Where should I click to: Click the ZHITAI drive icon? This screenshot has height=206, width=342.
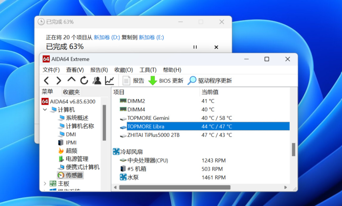[x=123, y=135]
